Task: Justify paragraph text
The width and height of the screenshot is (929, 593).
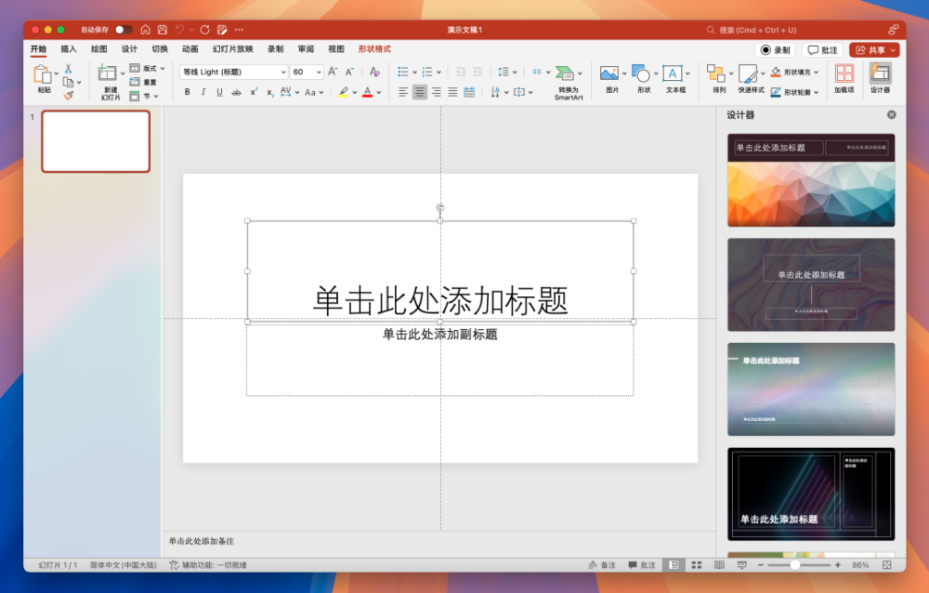Action: click(x=452, y=92)
